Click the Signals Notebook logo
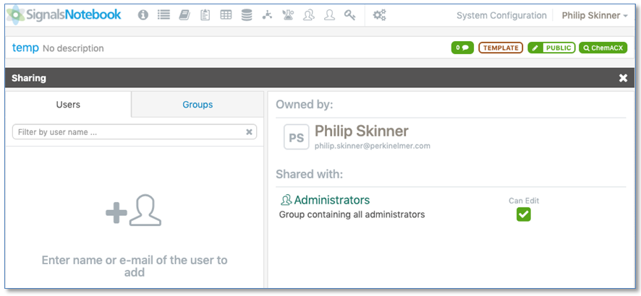 [x=64, y=15]
